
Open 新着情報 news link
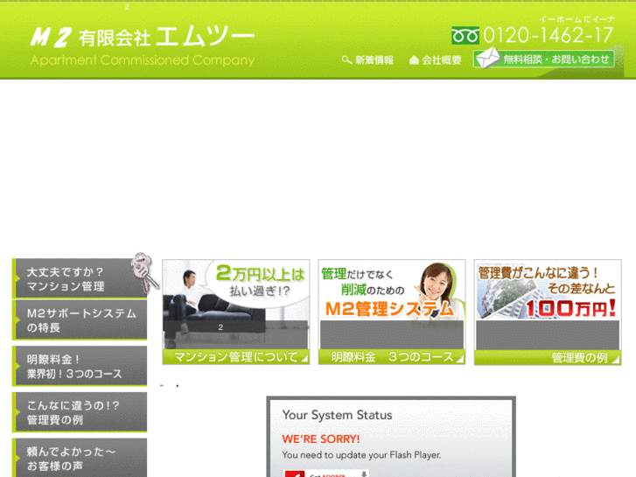[x=374, y=60]
